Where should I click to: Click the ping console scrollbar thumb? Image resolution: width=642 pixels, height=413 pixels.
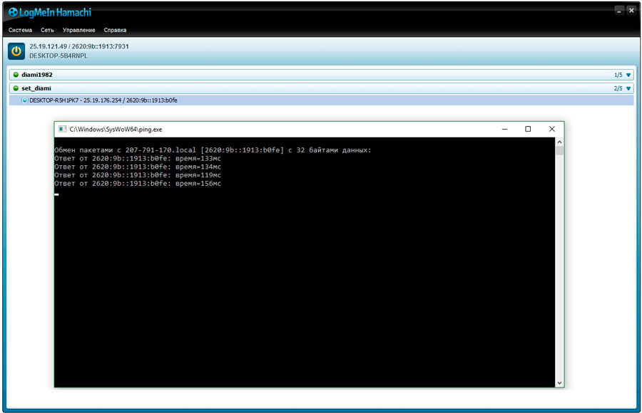click(x=559, y=150)
